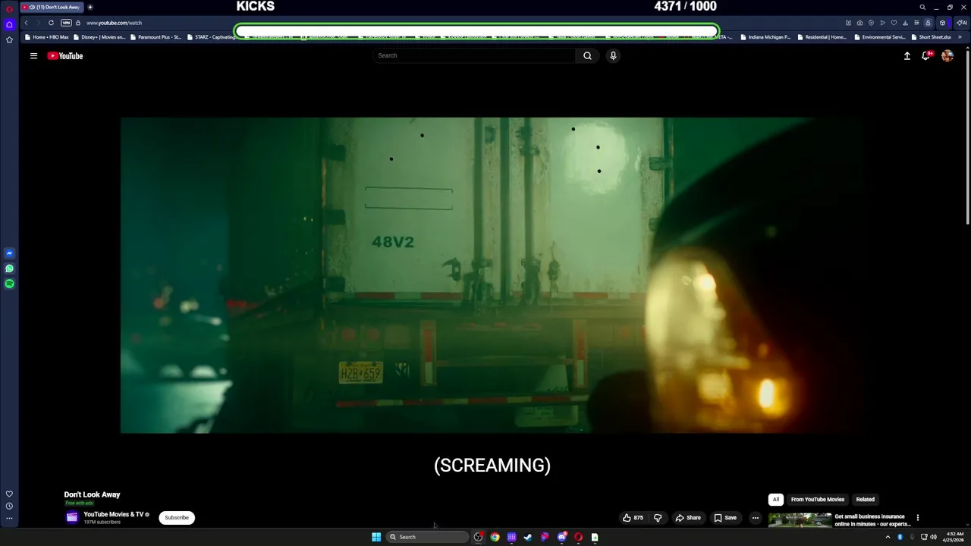Open the Opera easy setup sliders icon
The height and width of the screenshot is (546, 971).
pos(916,23)
